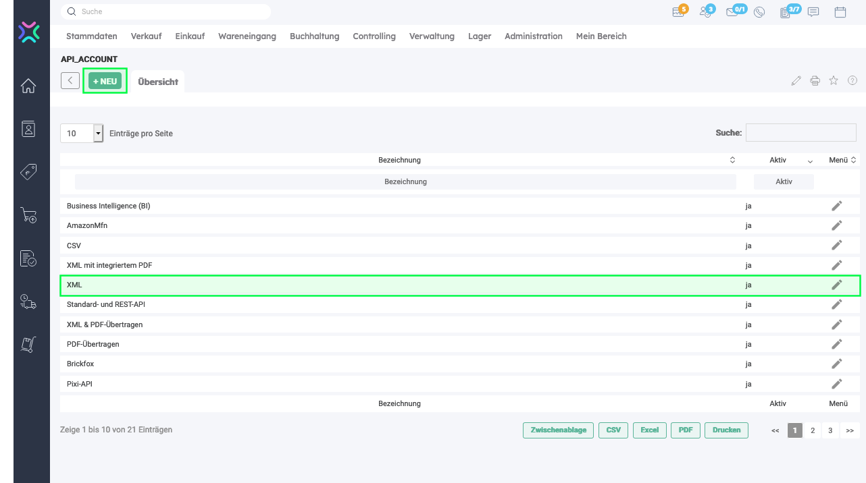Image resolution: width=866 pixels, height=483 pixels.
Task: Click the printer icon in toolbar
Action: (815, 81)
